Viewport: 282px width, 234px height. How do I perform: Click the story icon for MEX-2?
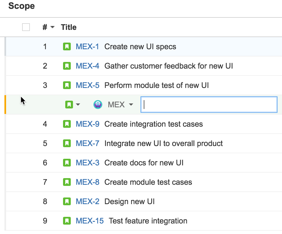(x=67, y=201)
